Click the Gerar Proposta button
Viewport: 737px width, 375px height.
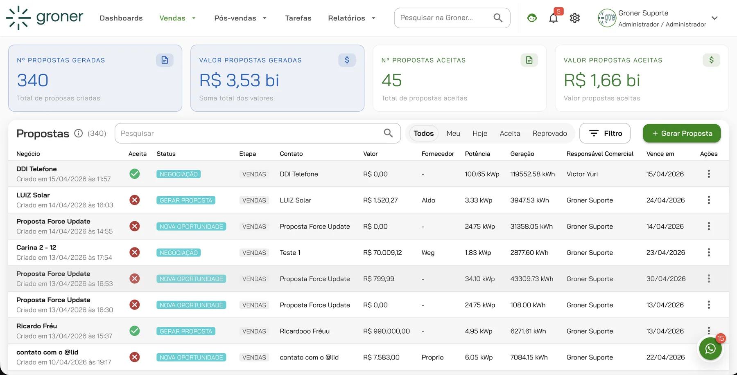(x=682, y=133)
